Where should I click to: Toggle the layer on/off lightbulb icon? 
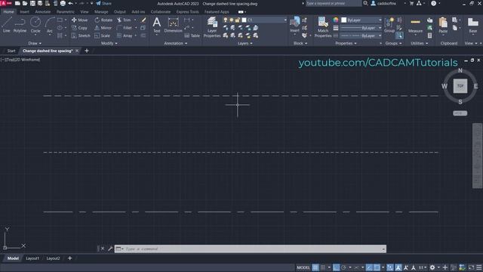(x=226, y=20)
